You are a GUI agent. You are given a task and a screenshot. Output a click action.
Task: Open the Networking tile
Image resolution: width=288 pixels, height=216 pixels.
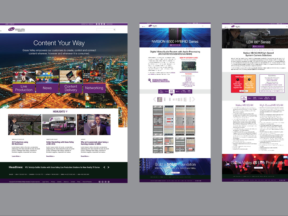coord(94,81)
